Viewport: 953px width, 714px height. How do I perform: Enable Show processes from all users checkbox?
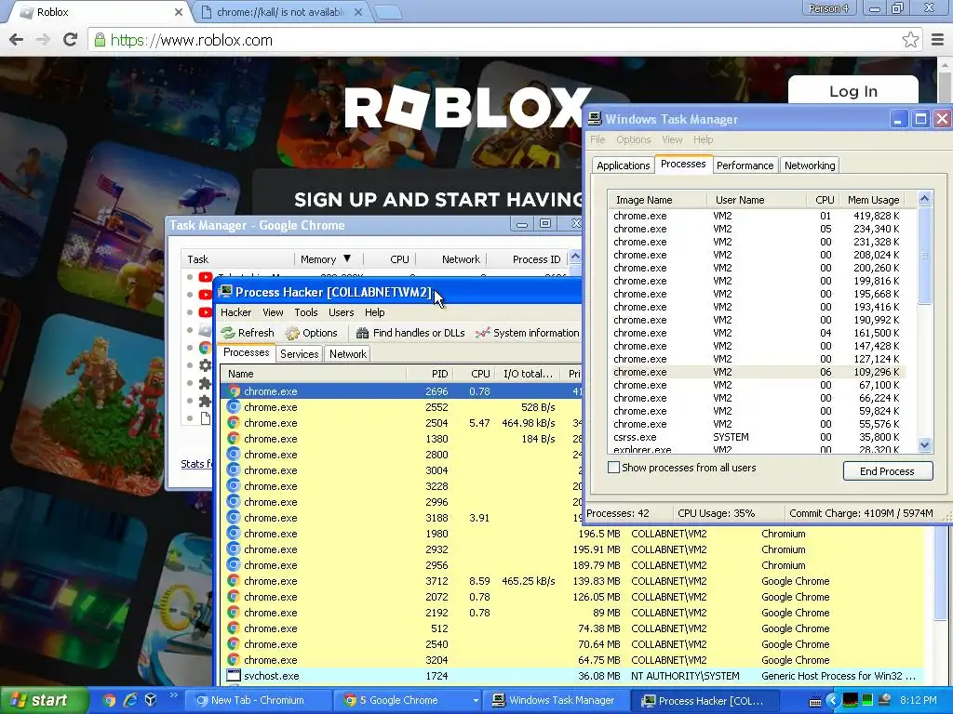click(x=614, y=468)
